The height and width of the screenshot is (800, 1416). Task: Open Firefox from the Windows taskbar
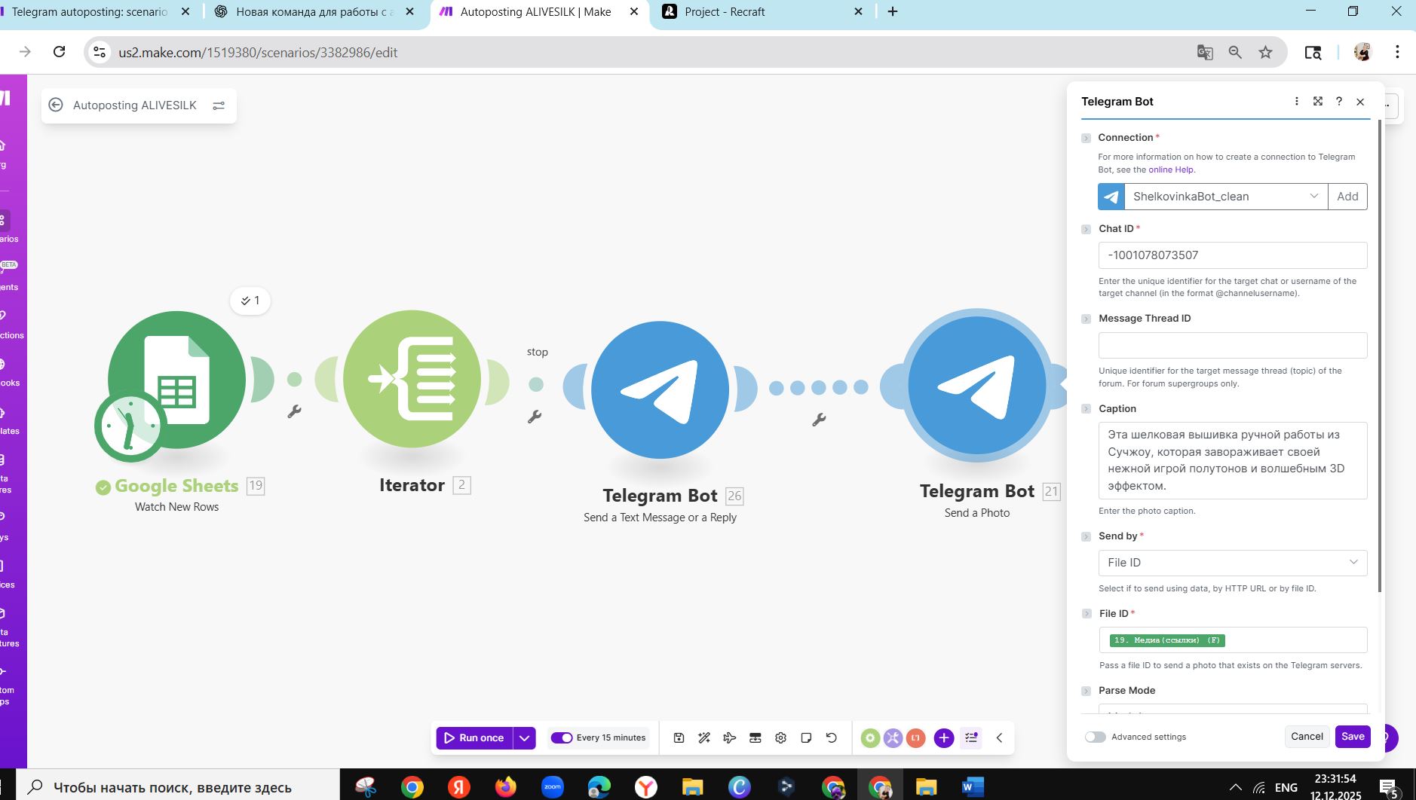[506, 787]
